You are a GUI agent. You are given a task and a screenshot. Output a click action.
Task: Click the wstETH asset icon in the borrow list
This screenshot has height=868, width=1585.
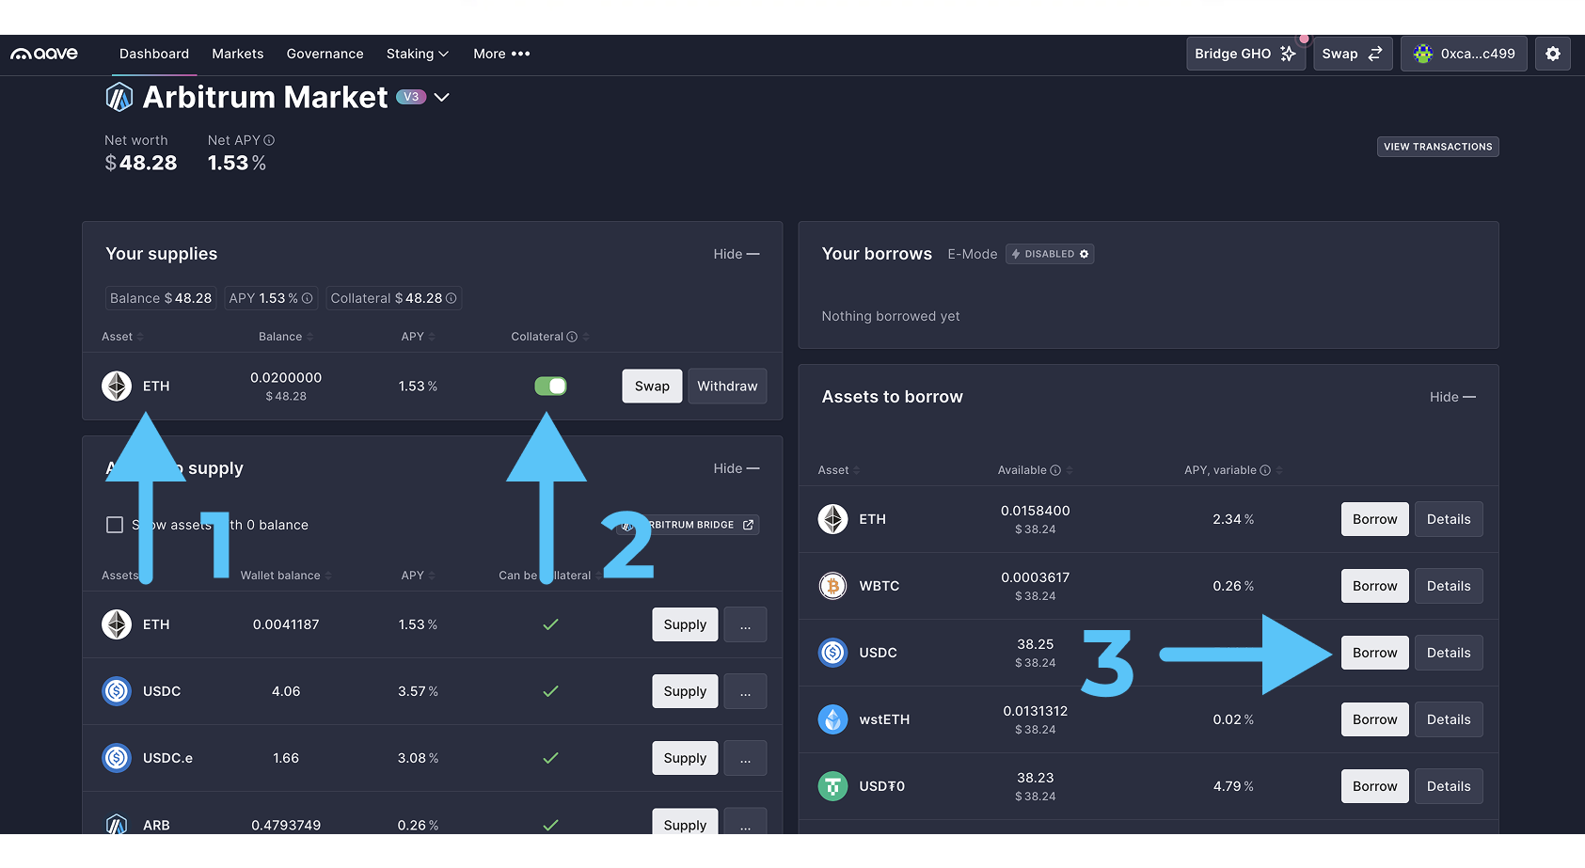click(832, 719)
